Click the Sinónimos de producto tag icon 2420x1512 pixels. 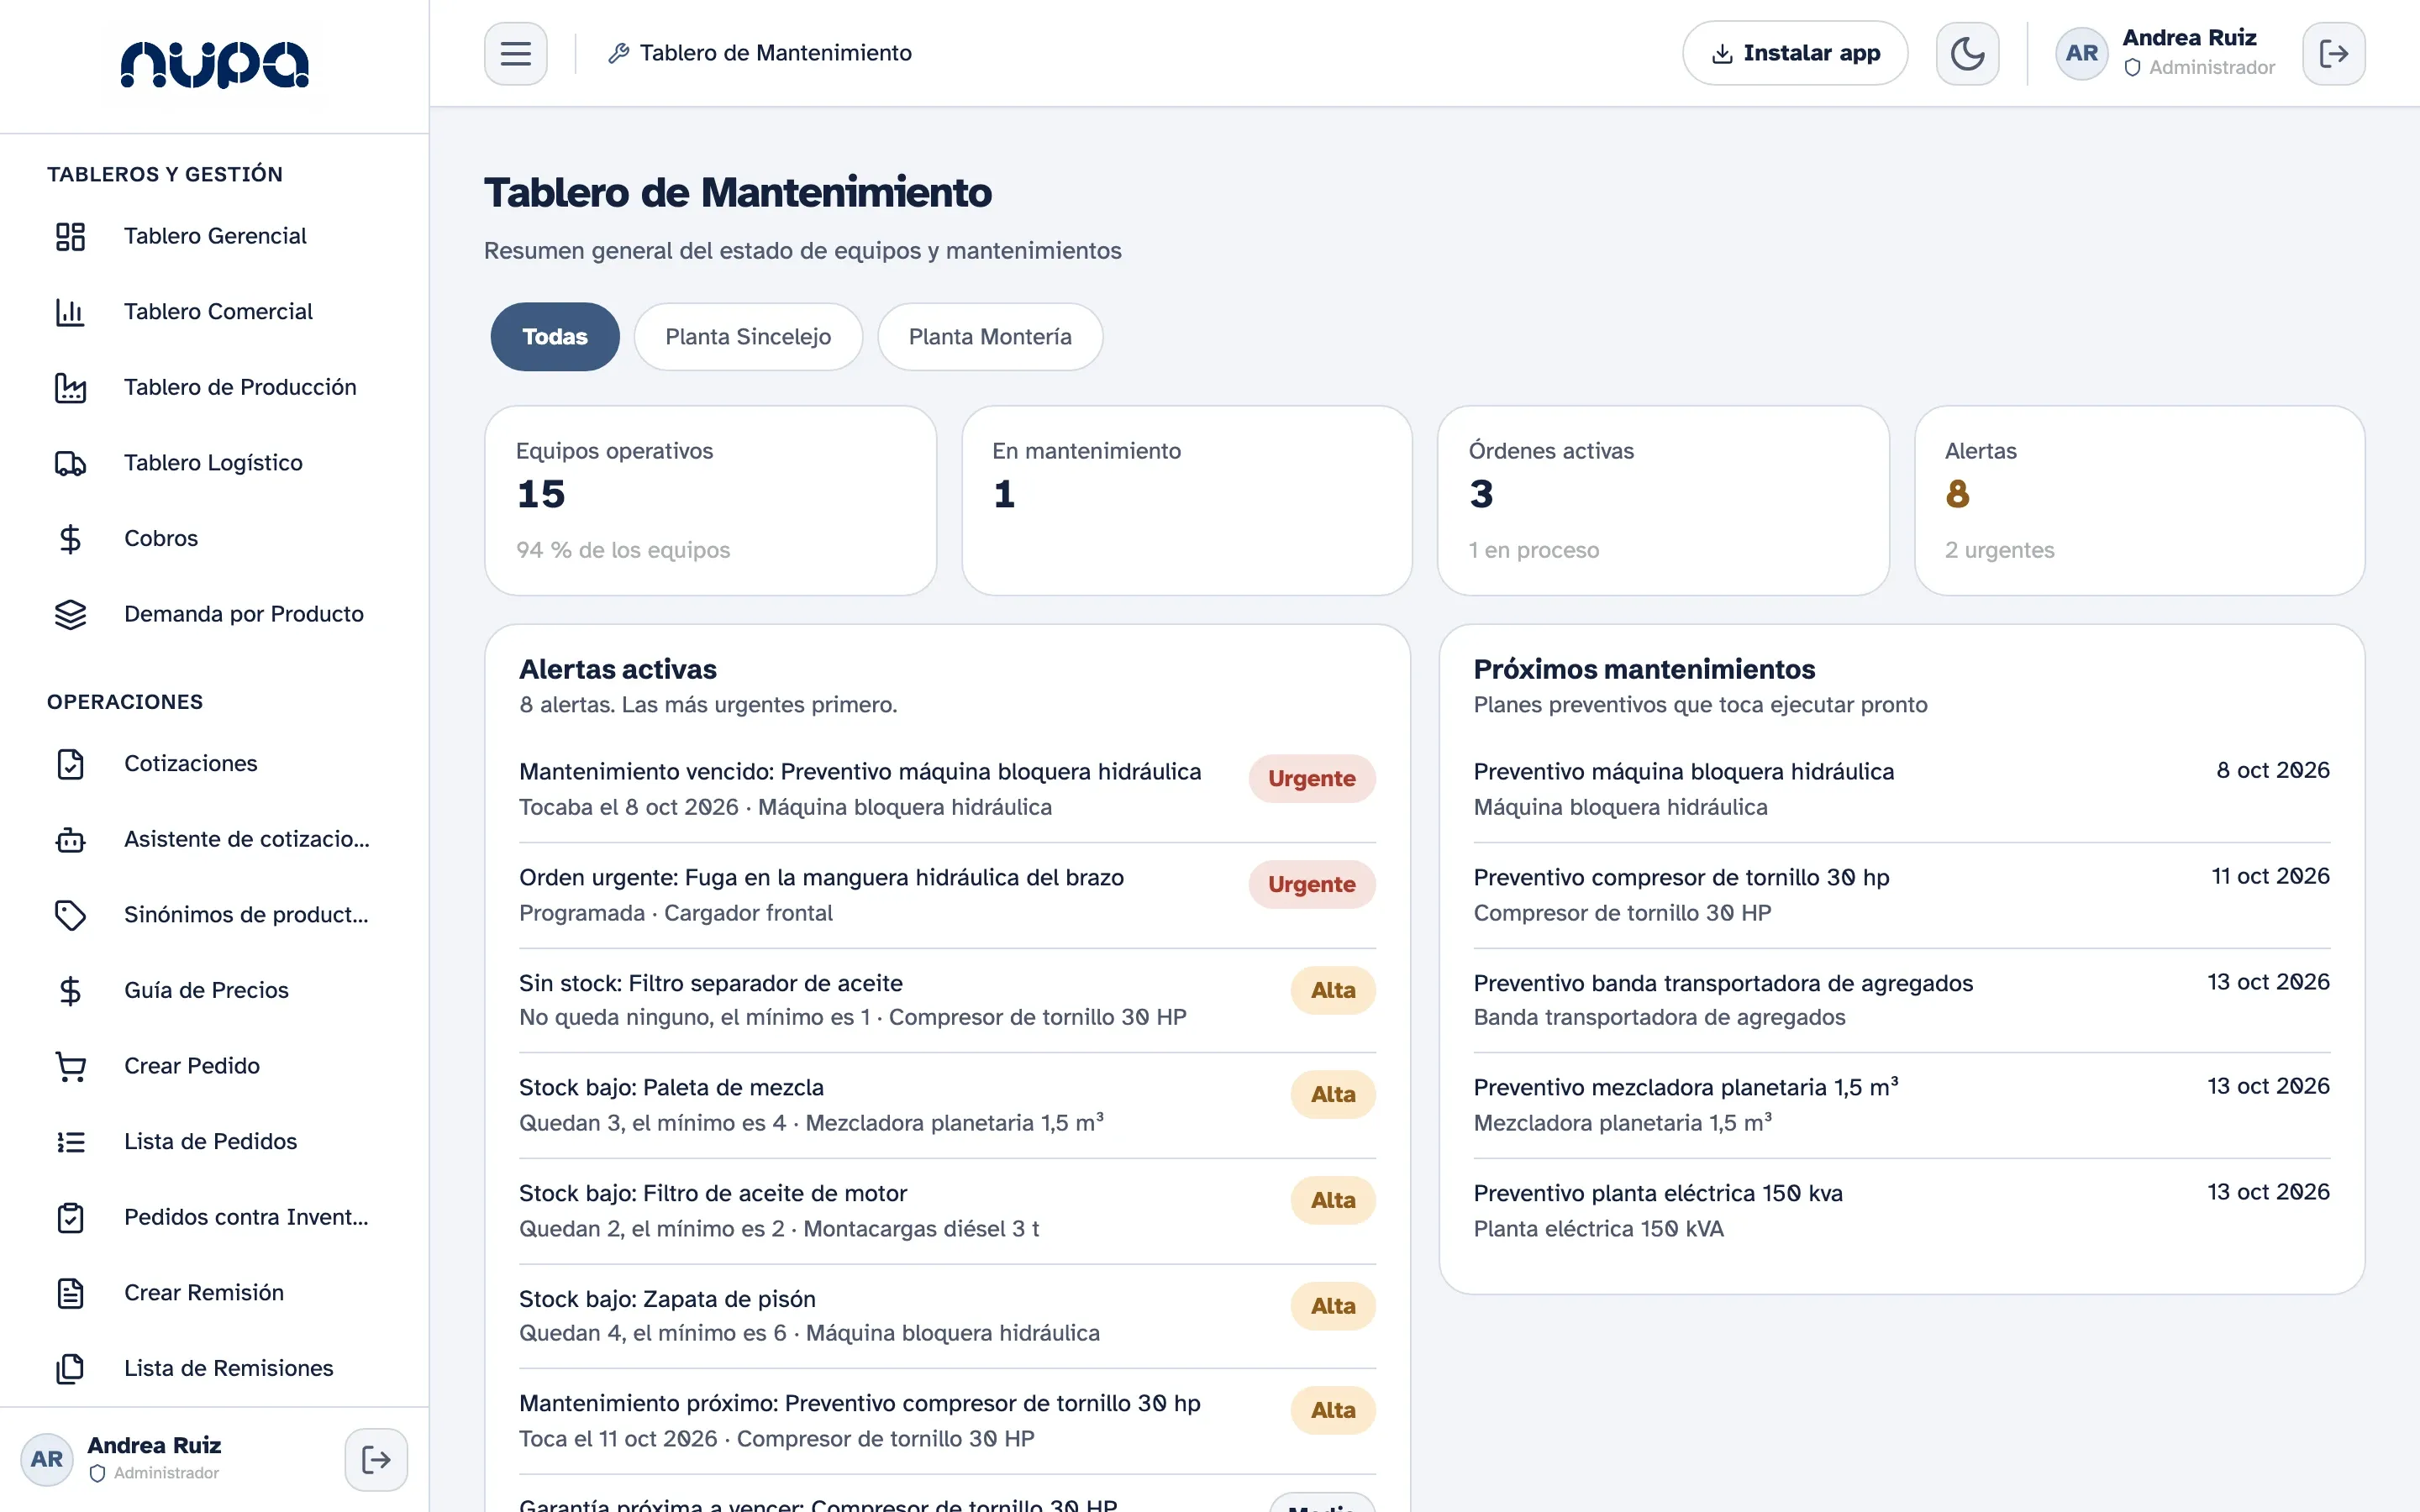click(x=70, y=915)
